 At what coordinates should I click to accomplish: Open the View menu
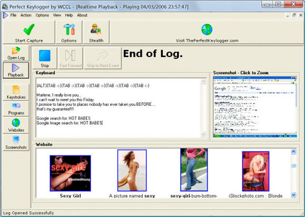(57, 15)
